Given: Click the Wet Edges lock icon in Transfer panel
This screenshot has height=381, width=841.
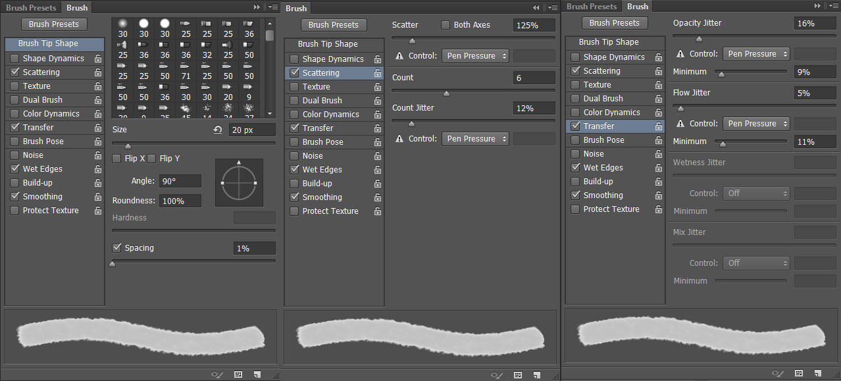Looking at the screenshot, I should [659, 168].
